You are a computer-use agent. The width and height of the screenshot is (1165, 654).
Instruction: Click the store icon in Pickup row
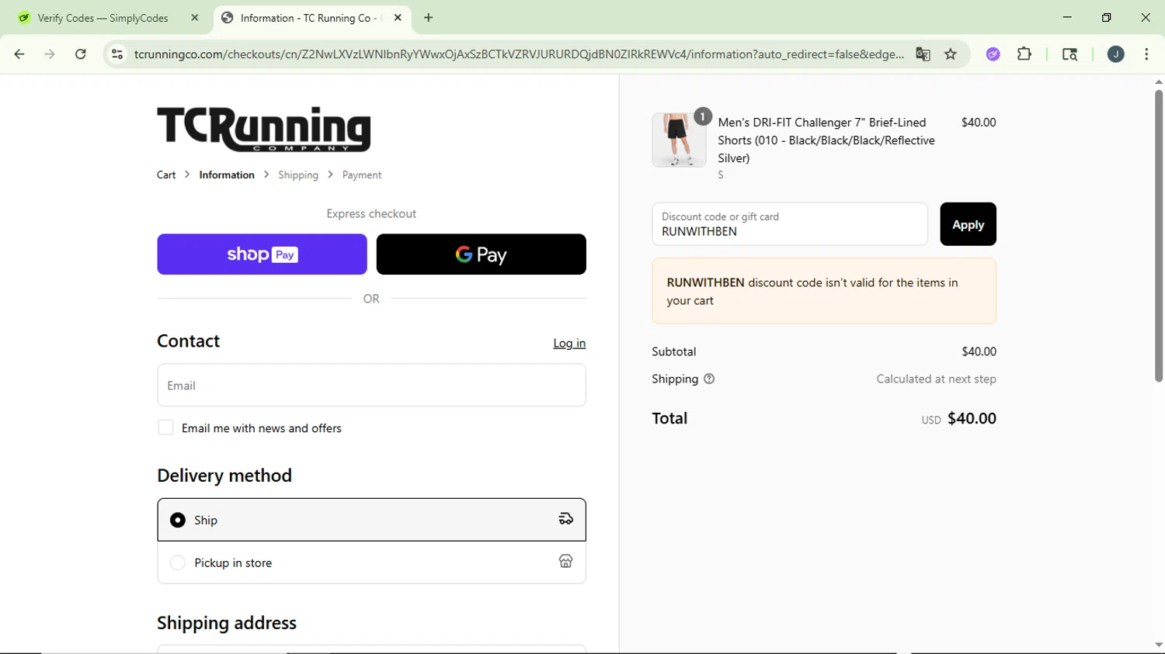(566, 562)
